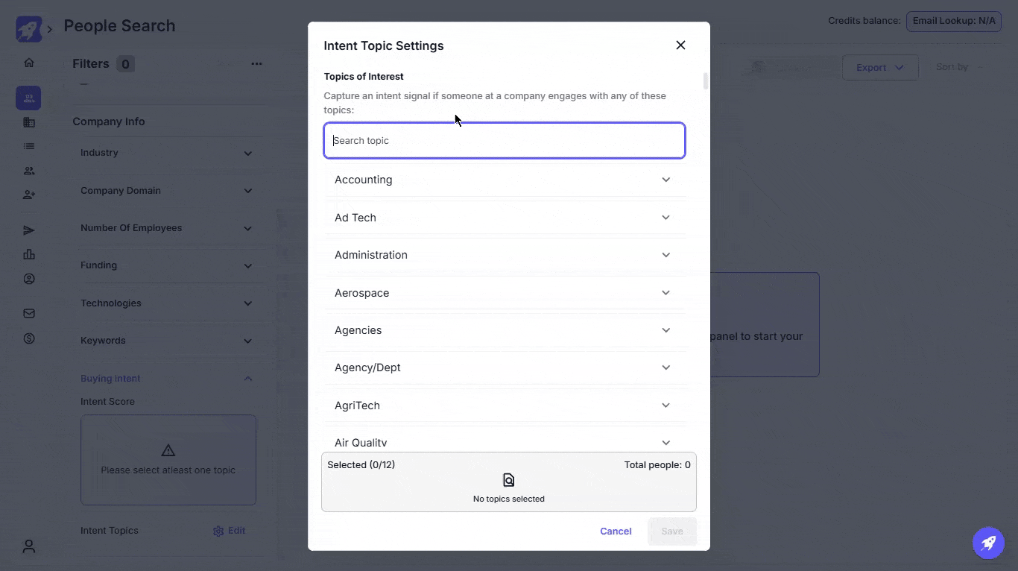The height and width of the screenshot is (571, 1018).
Task: Click the paper plane send icon
Action: pyautogui.click(x=29, y=230)
